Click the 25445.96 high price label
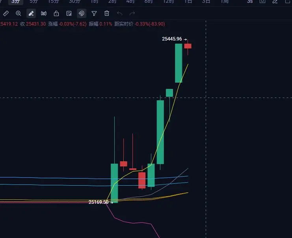This screenshot has width=292, height=238. [x=172, y=39]
